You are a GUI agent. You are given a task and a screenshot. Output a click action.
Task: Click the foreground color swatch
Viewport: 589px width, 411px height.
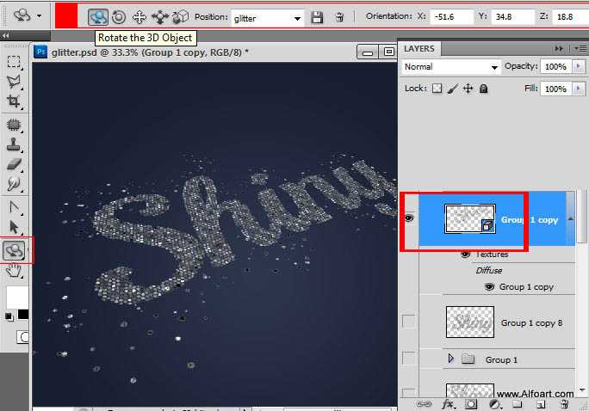point(16,298)
